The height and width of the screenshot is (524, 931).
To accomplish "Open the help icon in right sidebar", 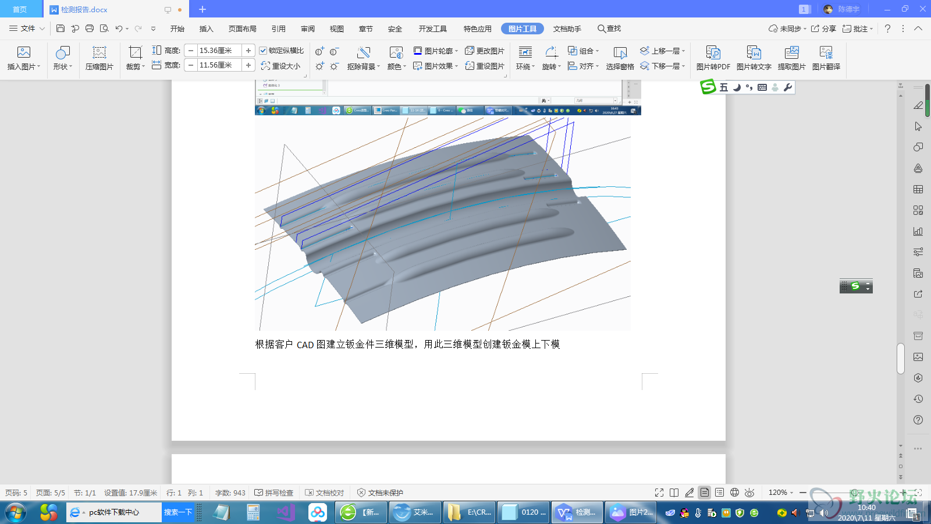I will pyautogui.click(x=918, y=420).
